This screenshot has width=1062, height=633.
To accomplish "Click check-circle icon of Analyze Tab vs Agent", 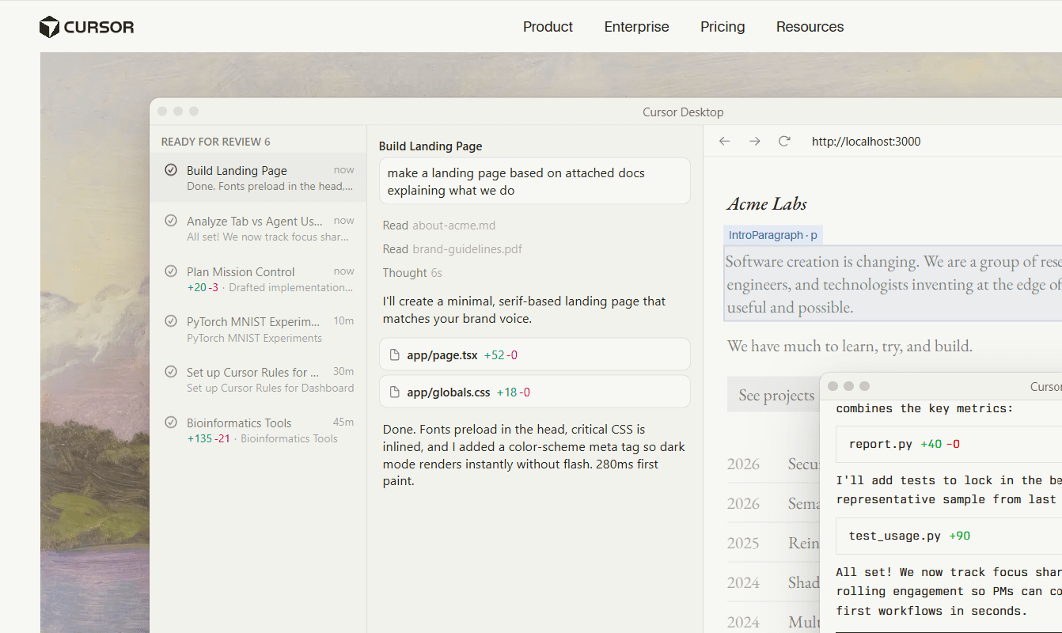I will (x=170, y=221).
